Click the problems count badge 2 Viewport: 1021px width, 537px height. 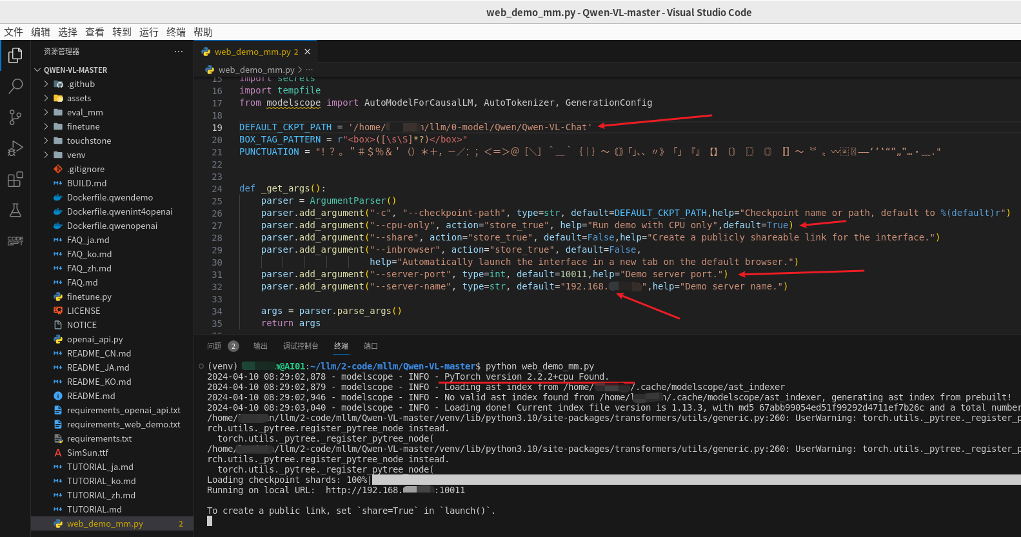click(x=233, y=346)
